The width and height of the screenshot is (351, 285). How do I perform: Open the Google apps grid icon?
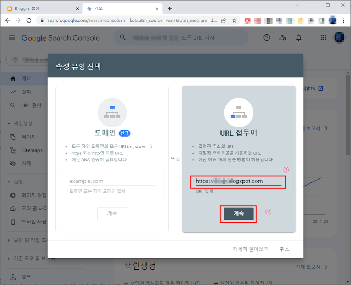point(323,37)
